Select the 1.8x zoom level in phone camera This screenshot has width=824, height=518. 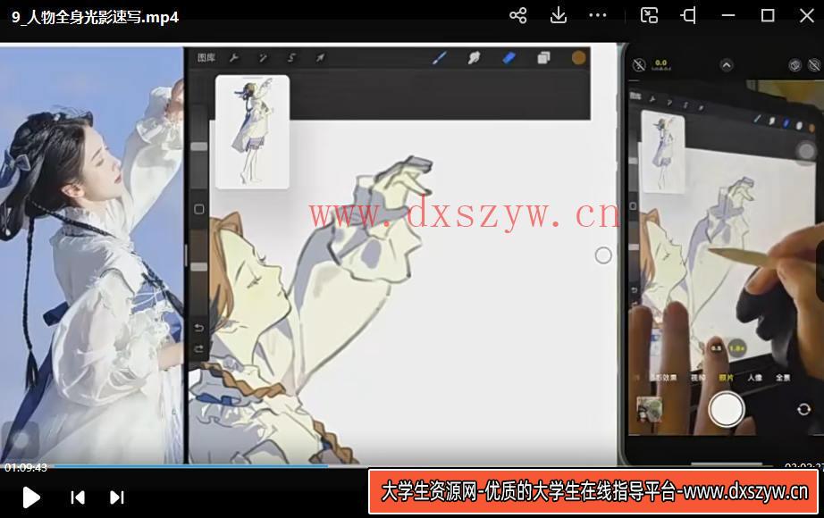[x=736, y=347]
